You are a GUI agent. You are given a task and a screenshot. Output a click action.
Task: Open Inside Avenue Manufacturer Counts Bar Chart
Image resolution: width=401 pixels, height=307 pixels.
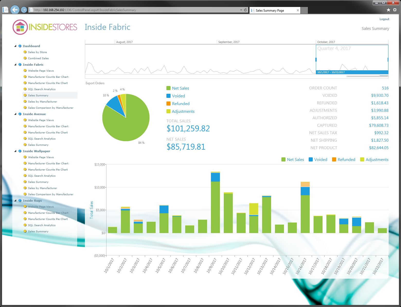[48, 126]
